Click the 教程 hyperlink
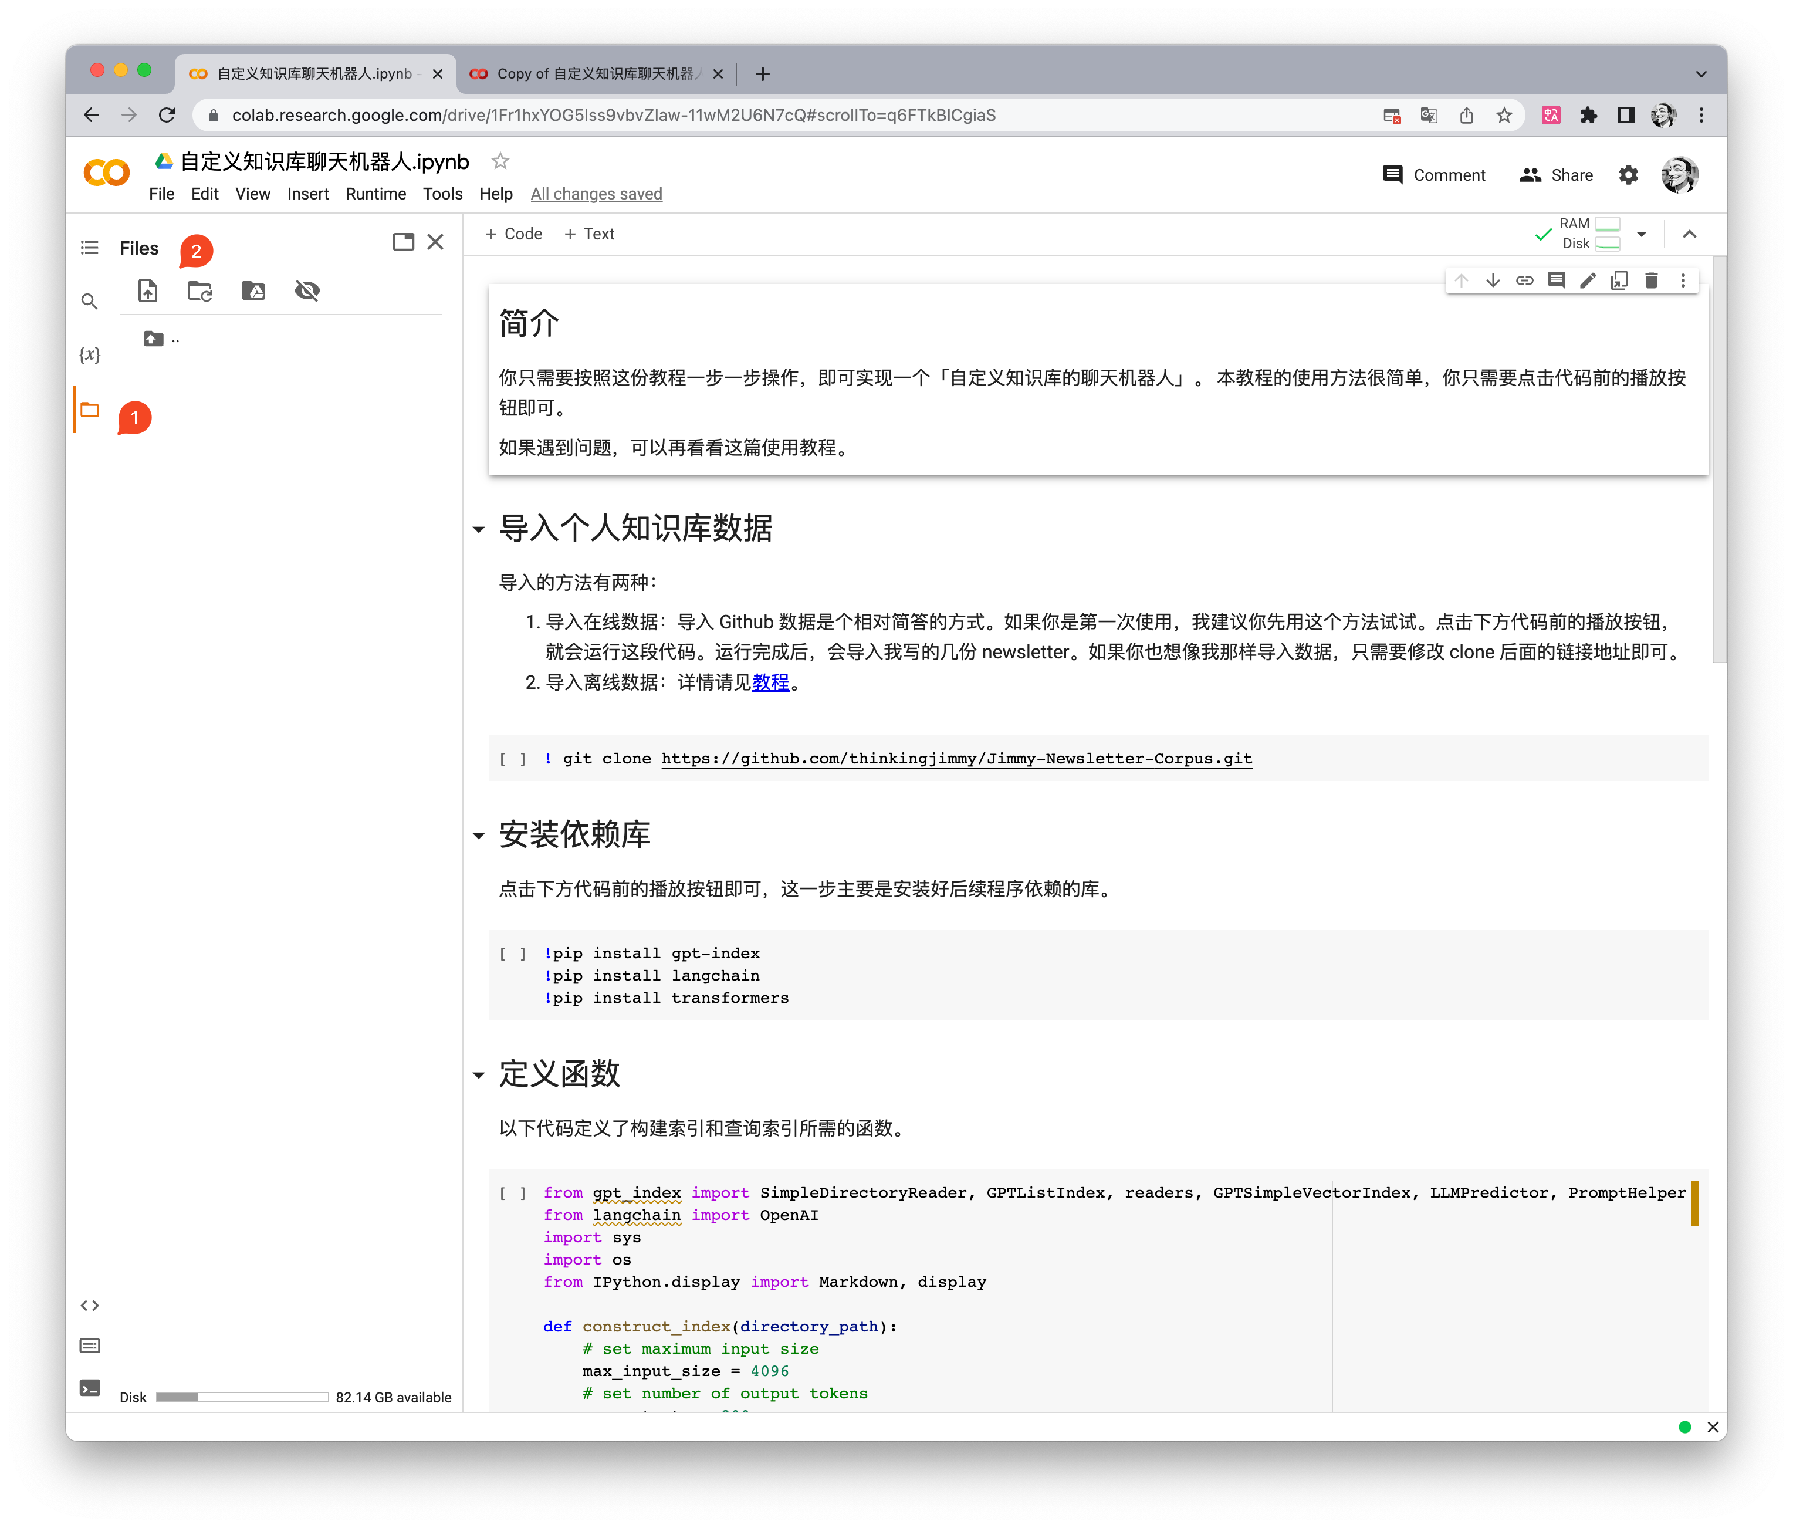Image resolution: width=1793 pixels, height=1528 pixels. tap(770, 682)
